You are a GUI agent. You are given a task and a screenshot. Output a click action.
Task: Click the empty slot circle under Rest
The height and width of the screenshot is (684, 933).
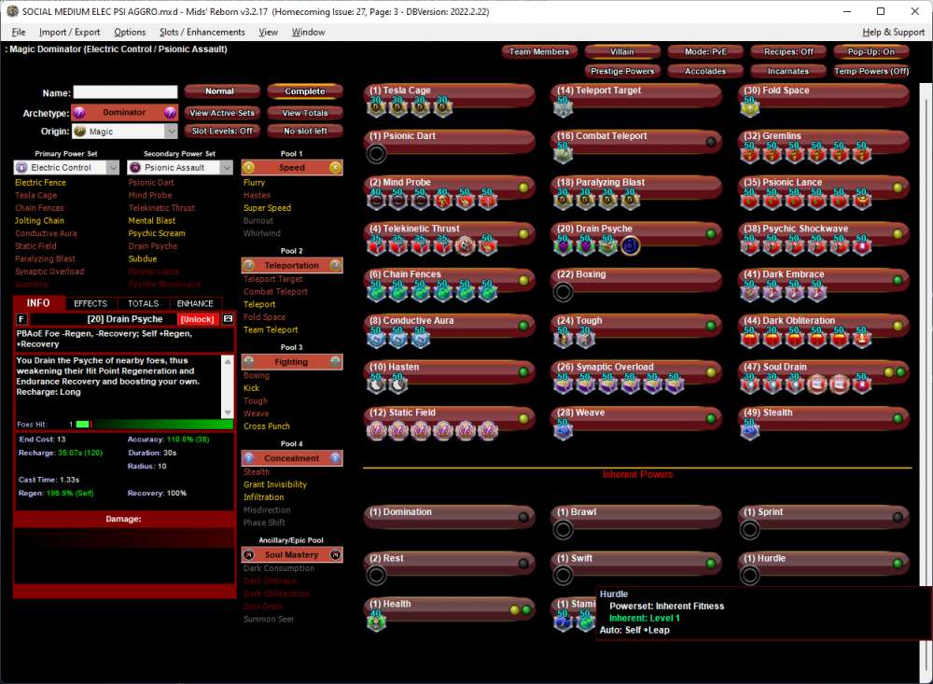pyautogui.click(x=376, y=575)
